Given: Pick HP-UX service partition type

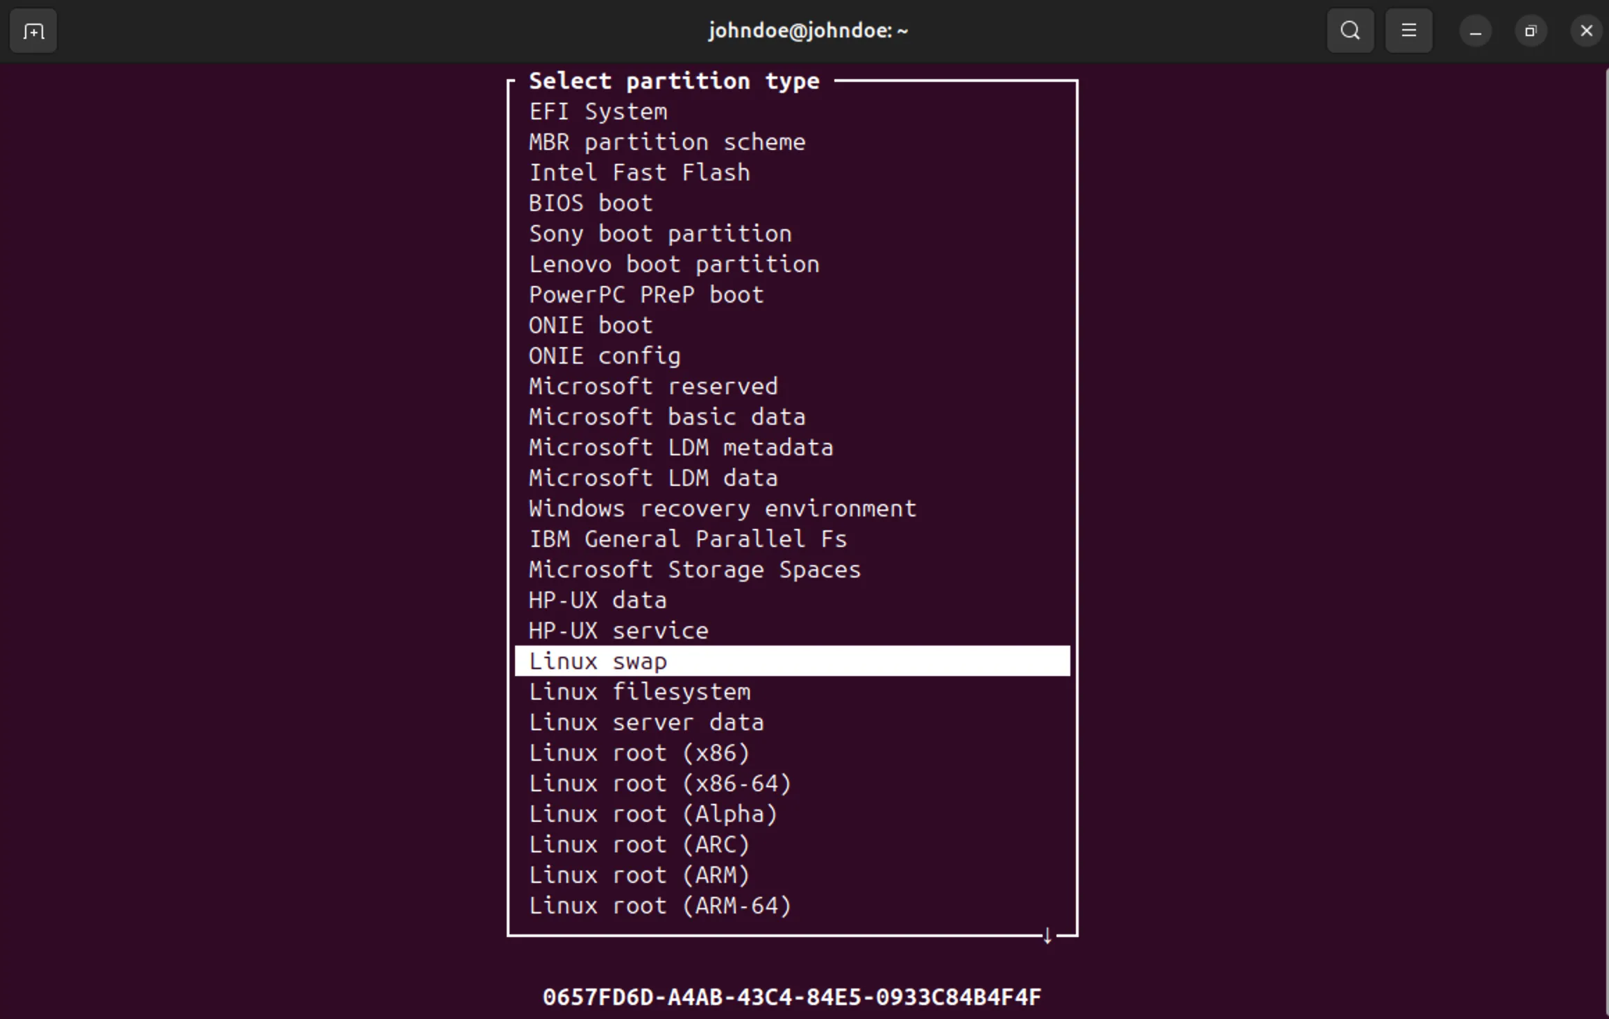Looking at the screenshot, I should [x=618, y=631].
